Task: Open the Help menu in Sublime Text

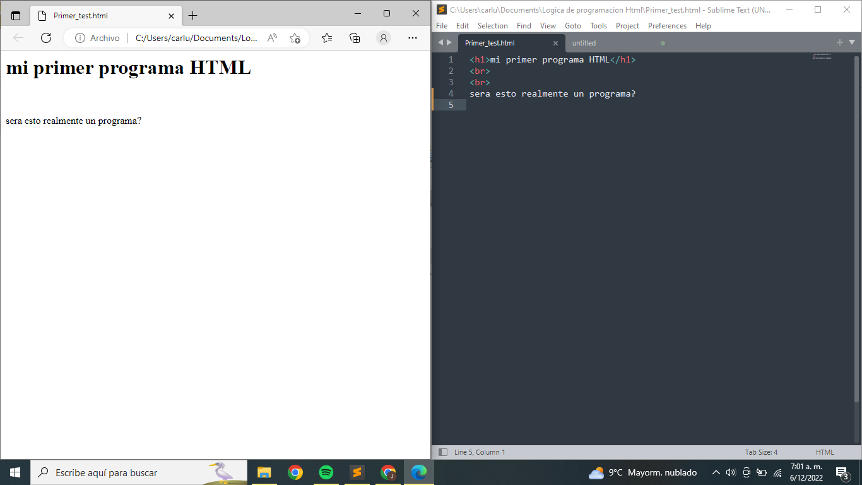Action: click(x=703, y=26)
